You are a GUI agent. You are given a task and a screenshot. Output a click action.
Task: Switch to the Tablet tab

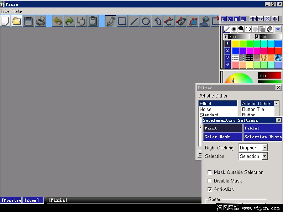tap(263, 128)
